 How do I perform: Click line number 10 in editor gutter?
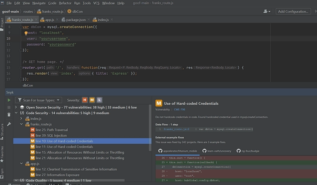click(x=8, y=38)
